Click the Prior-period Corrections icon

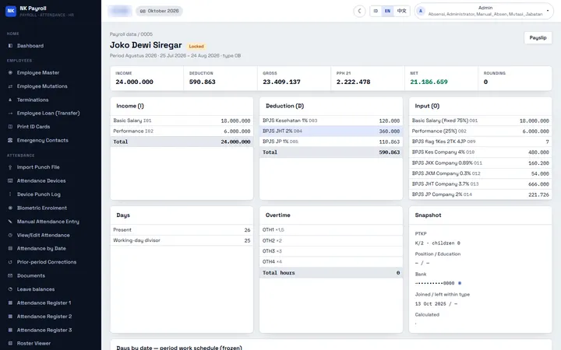[10, 262]
